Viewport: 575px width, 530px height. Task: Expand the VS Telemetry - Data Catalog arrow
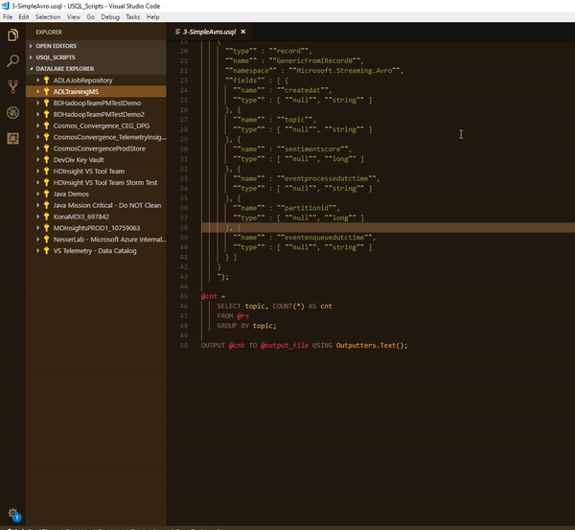click(x=37, y=251)
